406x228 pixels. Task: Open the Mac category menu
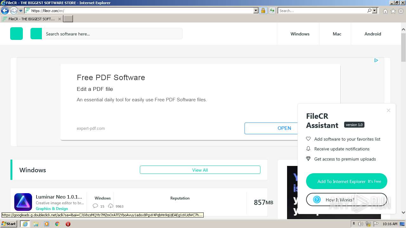point(337,34)
